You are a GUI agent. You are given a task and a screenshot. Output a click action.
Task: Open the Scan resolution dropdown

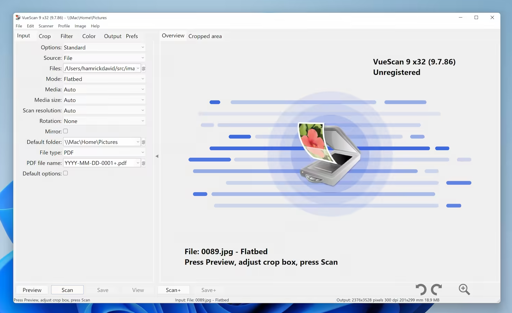coord(104,111)
